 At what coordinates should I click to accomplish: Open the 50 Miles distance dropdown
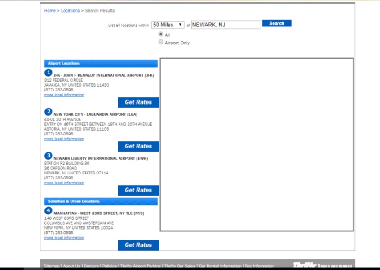coord(168,25)
